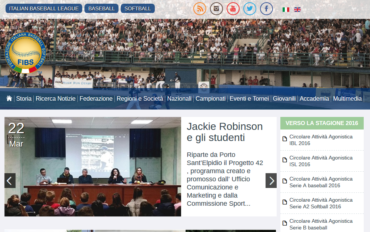Switch site language to English flag
Viewport: 370px width, 232px height.
[x=297, y=10]
